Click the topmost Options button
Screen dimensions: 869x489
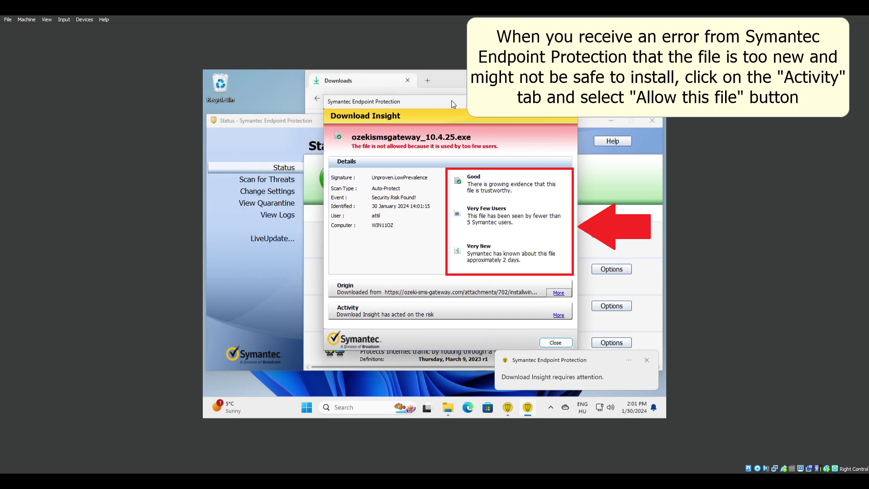611,269
